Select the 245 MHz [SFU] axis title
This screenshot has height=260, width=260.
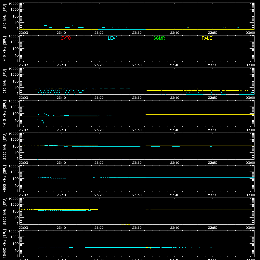coord(4,16)
